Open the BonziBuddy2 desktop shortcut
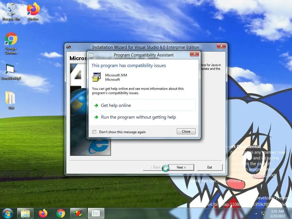 point(11,72)
